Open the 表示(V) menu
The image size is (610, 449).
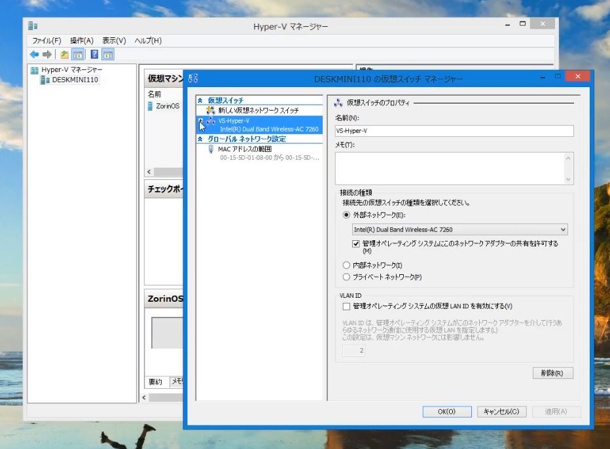pos(115,41)
